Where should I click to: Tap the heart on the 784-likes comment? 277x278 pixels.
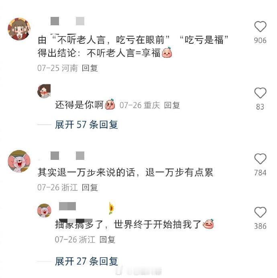(x=260, y=159)
